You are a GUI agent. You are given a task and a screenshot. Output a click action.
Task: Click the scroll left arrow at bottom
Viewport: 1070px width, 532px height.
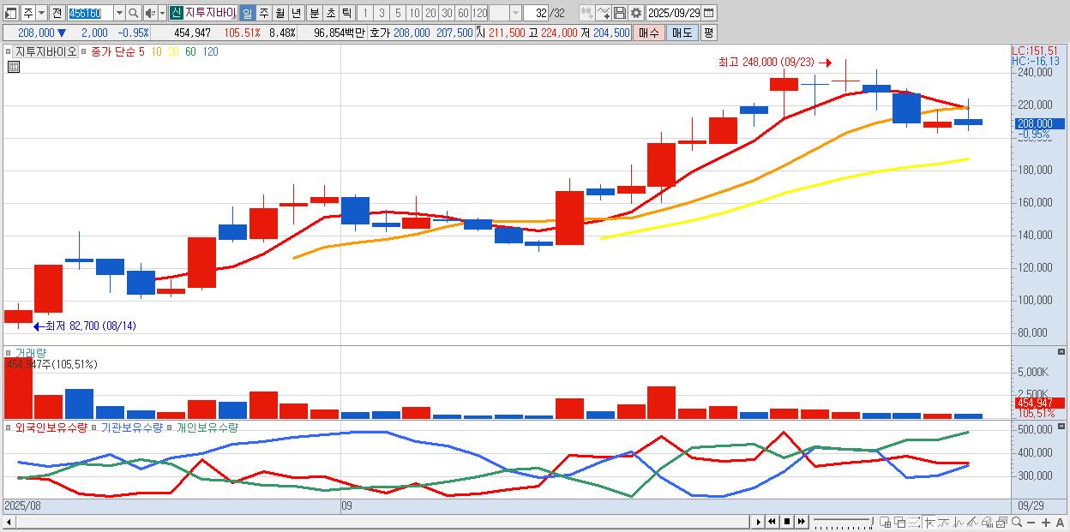9,522
